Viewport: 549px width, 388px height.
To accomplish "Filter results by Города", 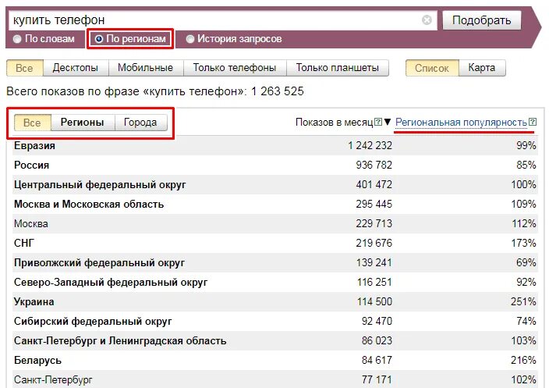I will (x=140, y=123).
